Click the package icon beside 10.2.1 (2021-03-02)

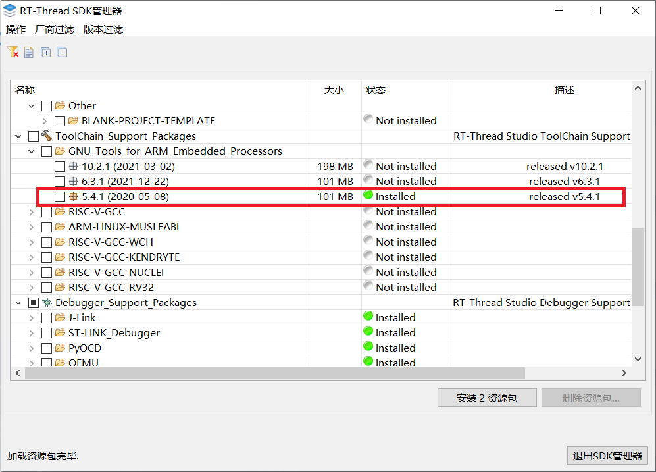[x=73, y=166]
